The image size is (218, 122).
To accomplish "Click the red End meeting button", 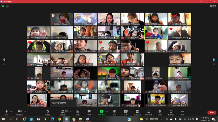I will pos(212,112).
